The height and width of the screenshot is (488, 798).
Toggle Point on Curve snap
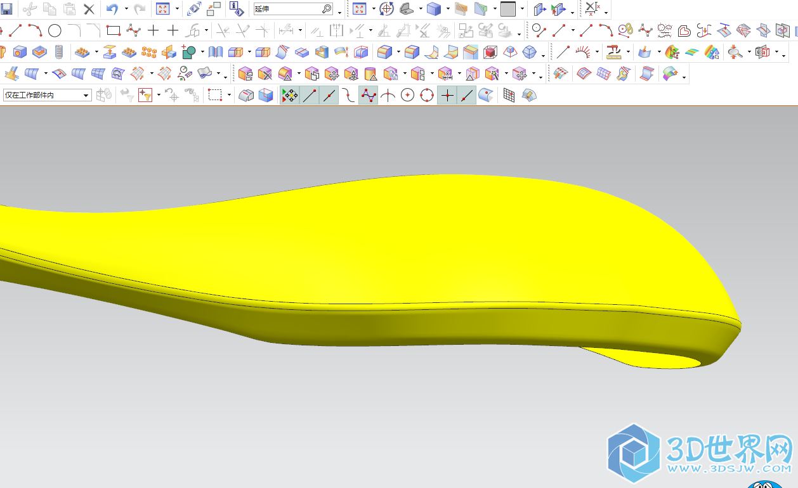point(467,95)
